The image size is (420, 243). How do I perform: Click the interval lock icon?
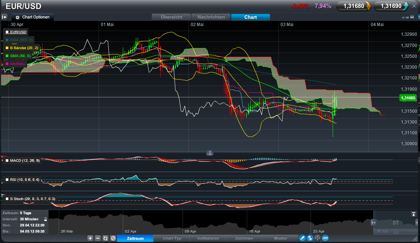pyautogui.click(x=46, y=219)
